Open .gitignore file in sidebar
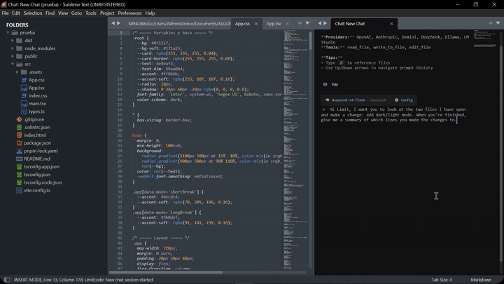This screenshot has width=504, height=284. (34, 119)
